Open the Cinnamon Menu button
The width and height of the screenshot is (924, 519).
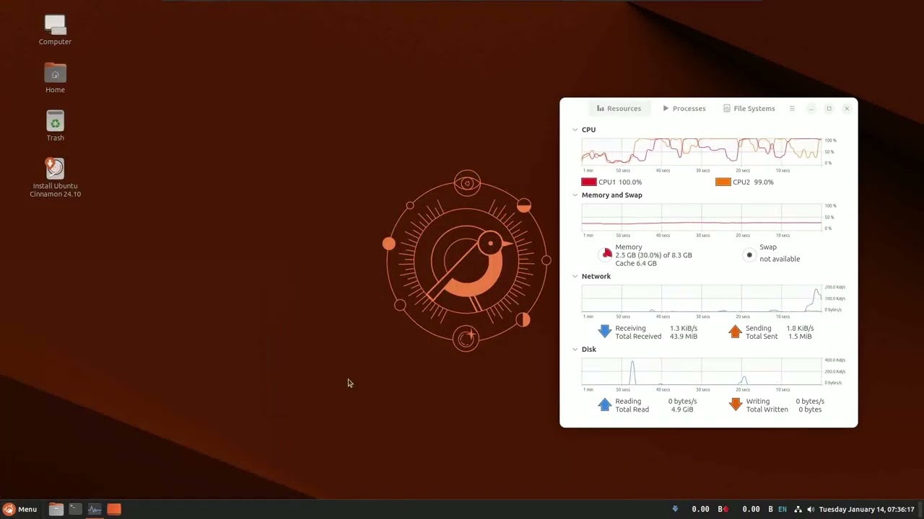click(x=19, y=509)
